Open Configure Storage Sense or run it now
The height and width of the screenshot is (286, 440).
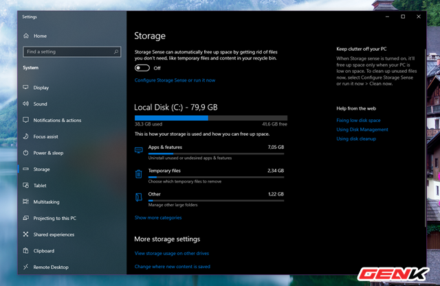coord(175,80)
